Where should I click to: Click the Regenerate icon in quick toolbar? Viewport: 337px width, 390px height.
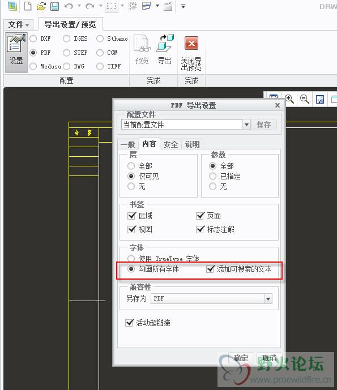(133, 6)
